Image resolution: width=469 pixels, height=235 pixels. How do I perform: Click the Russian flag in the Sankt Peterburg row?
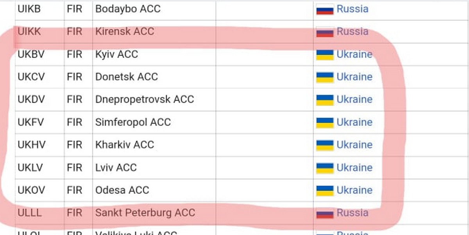tap(324, 213)
